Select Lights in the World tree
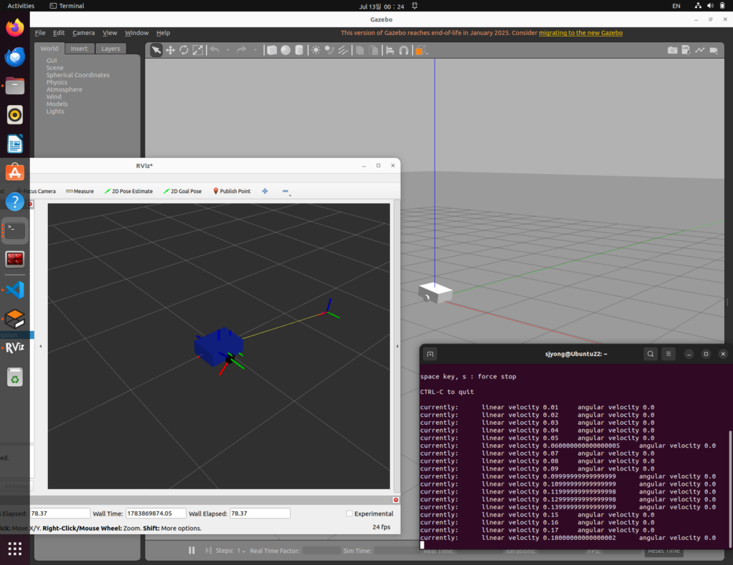The width and height of the screenshot is (733, 565). [x=55, y=111]
